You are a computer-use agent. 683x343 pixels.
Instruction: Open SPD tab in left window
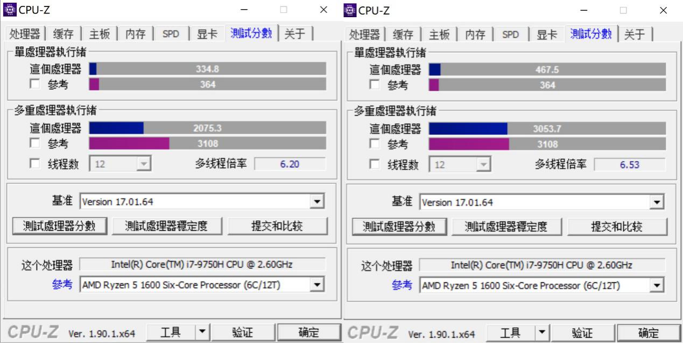tap(171, 34)
